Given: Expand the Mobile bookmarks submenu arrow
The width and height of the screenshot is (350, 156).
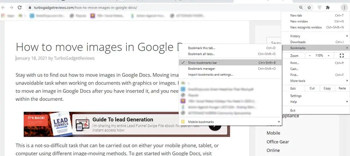Looking at the screenshot, I should 279,122.
